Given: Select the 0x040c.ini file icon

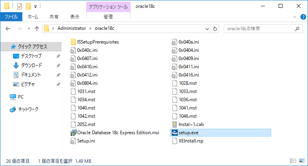Looking at the screenshot, I should click(73, 50).
